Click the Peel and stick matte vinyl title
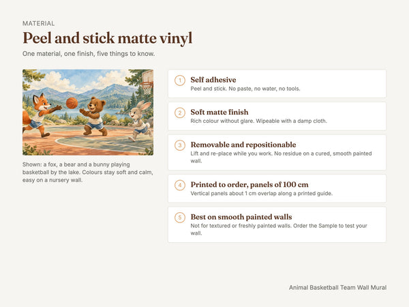409x307 pixels. point(108,38)
